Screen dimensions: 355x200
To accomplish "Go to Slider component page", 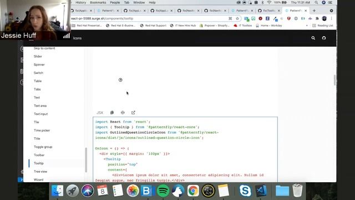I will click(x=38, y=57).
